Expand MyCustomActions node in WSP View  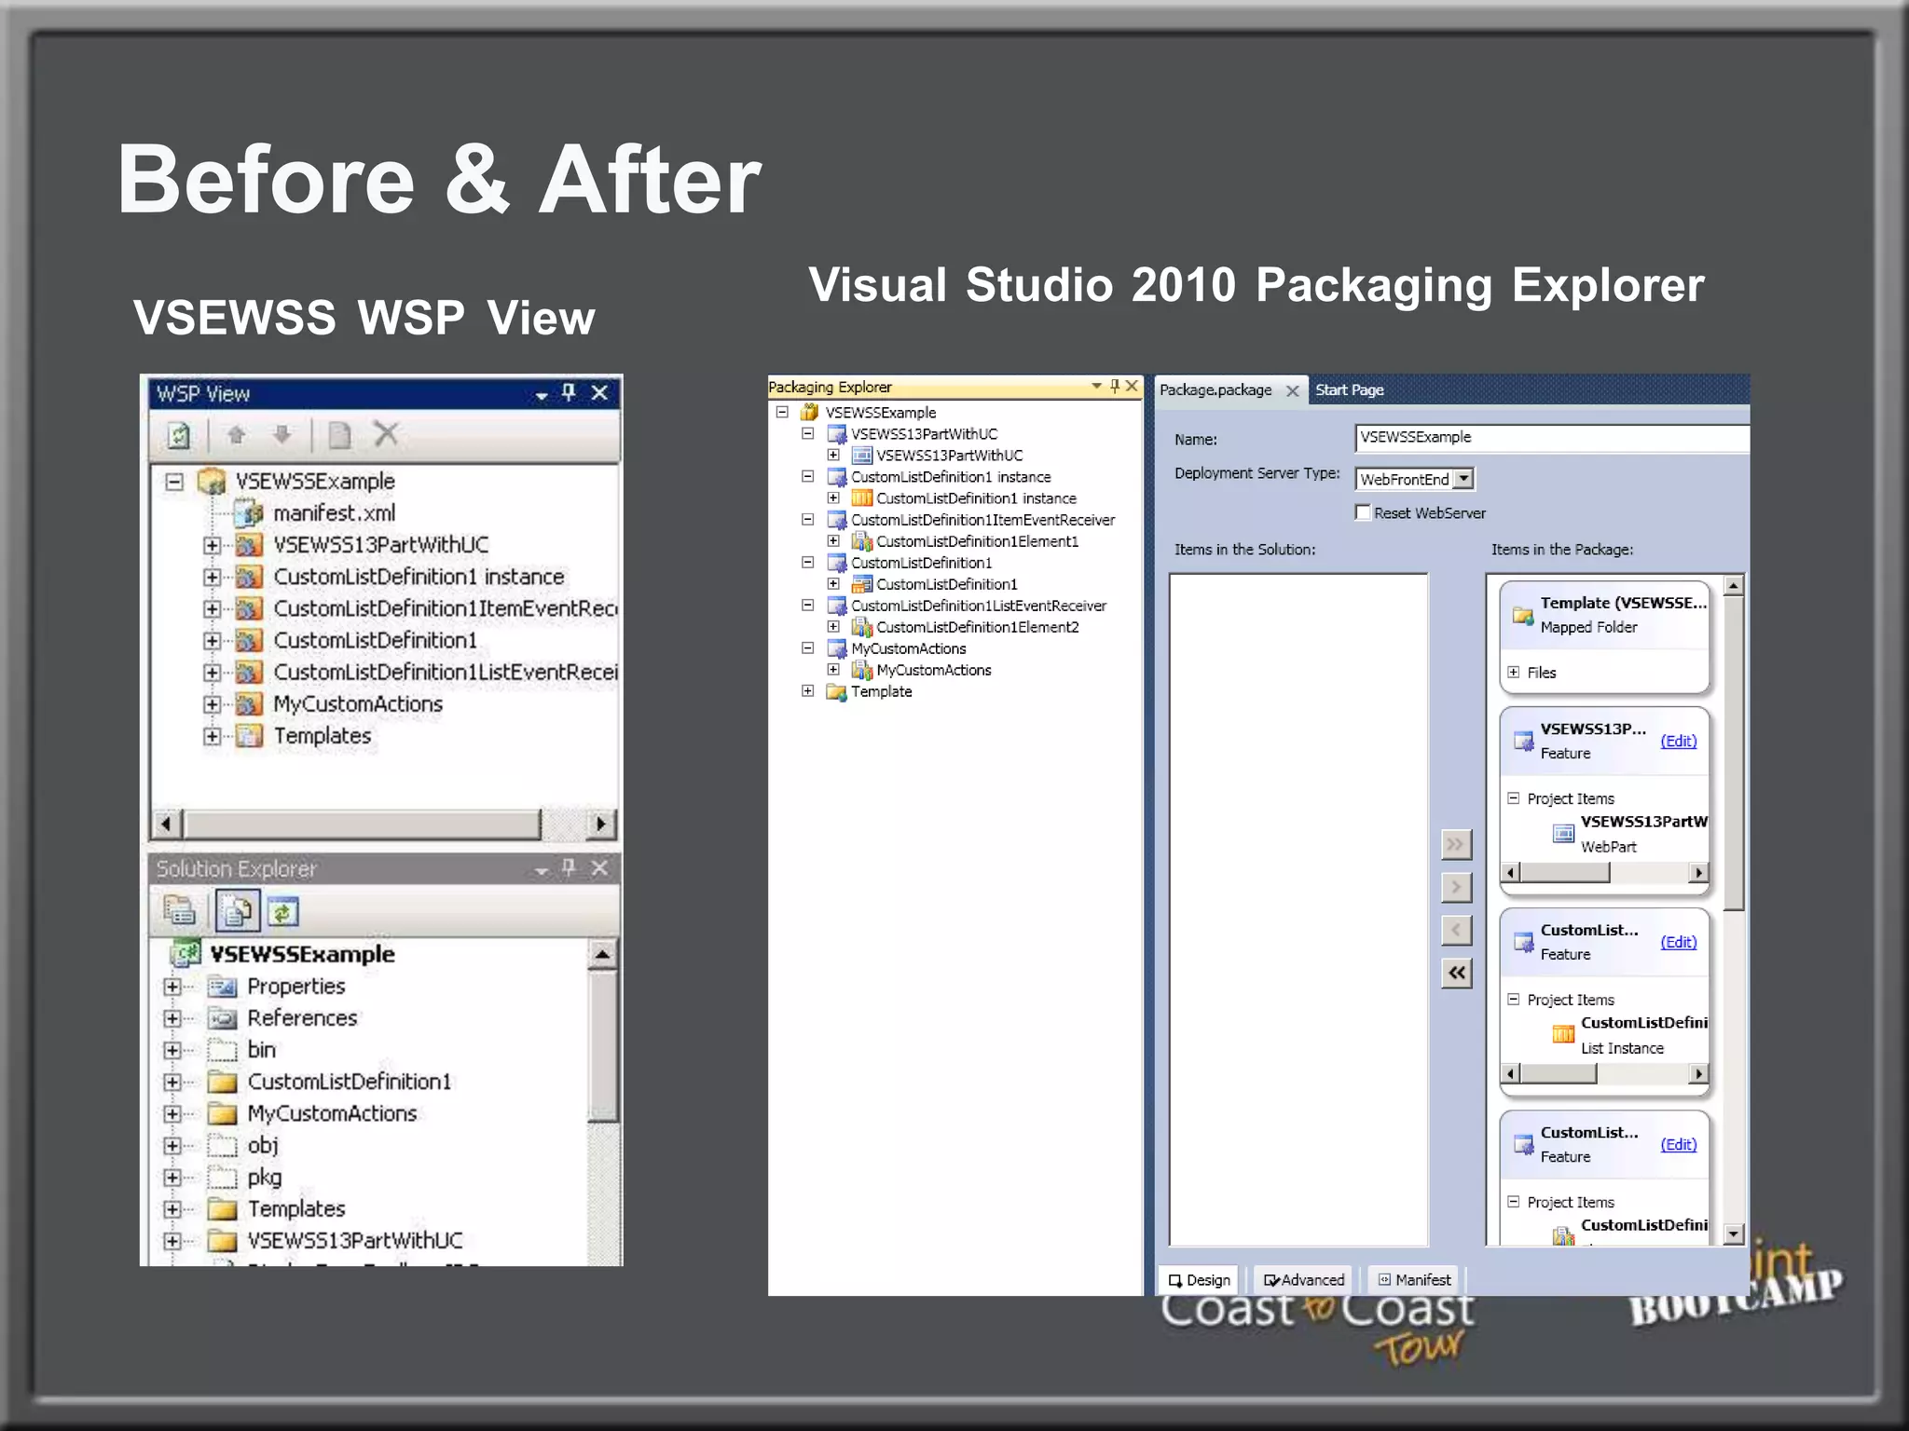click(213, 704)
